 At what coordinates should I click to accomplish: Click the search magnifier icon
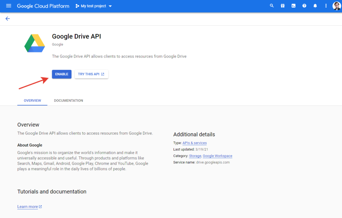pos(272,6)
